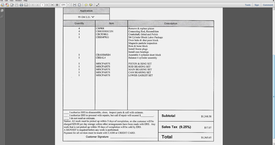275x145 pixels.
Task: Open the File menu
Action: coord(2,1)
